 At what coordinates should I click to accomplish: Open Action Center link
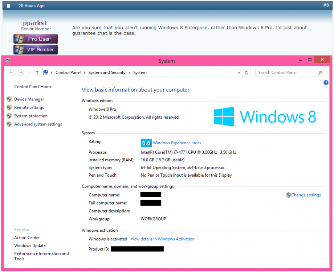[27, 238]
